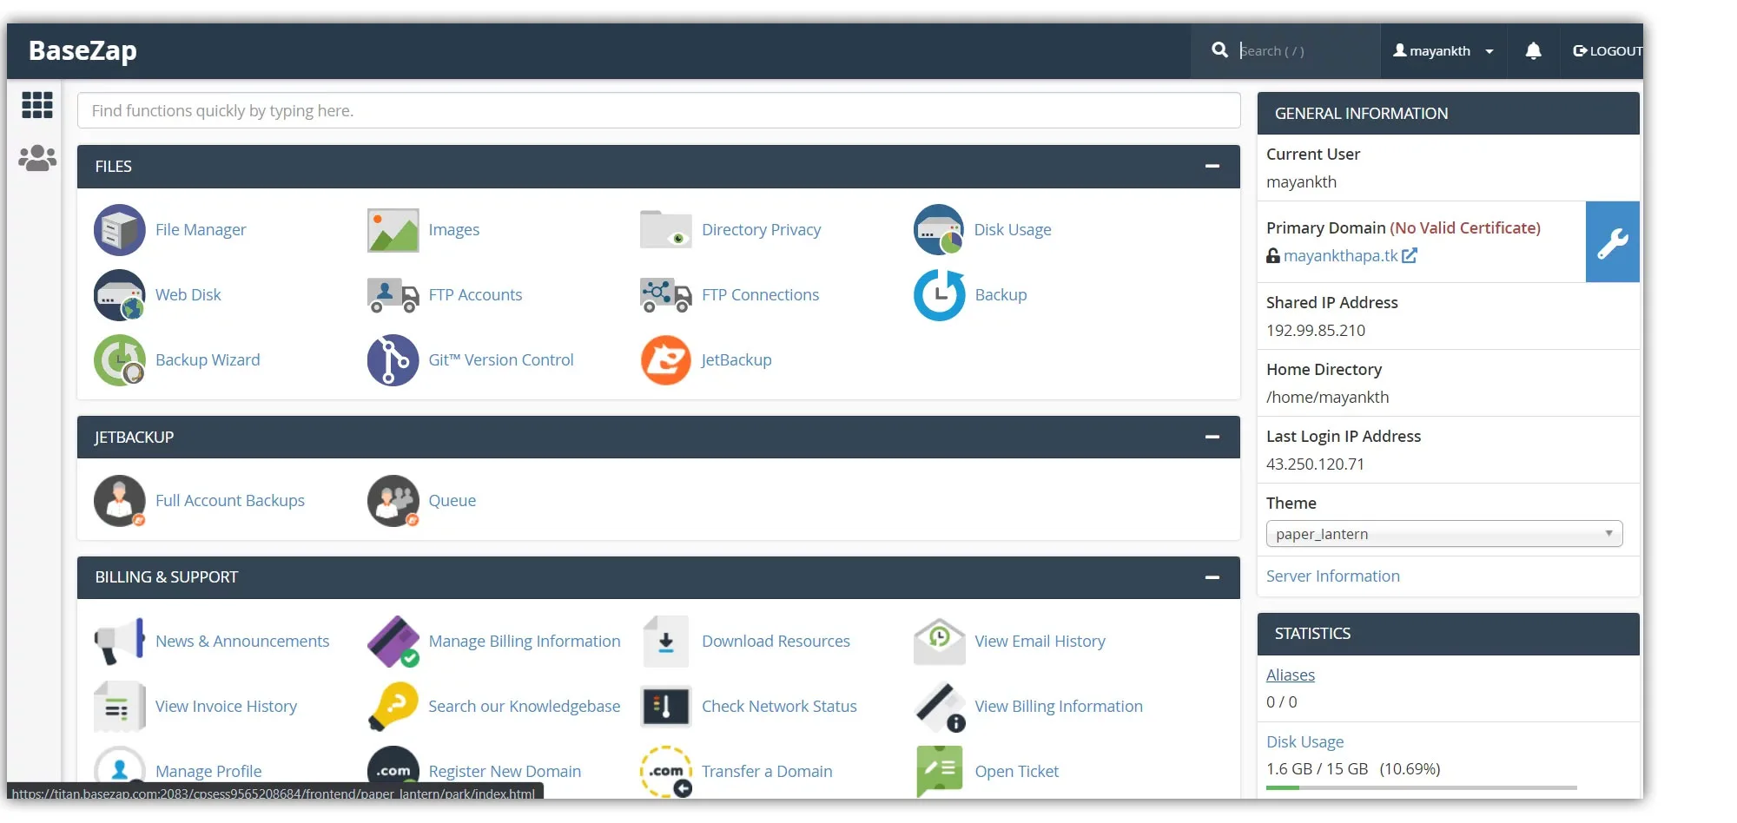Click the 'Find functions quickly' search box
The width and height of the screenshot is (1737, 823).
(x=658, y=111)
